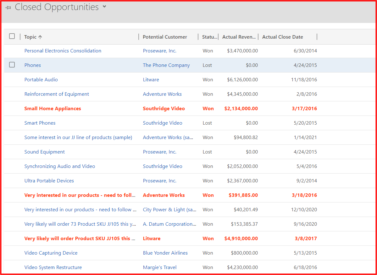Open Proseware, Inc. in Ultra Portable Devices row
The width and height of the screenshot is (377, 275).
coord(160,181)
